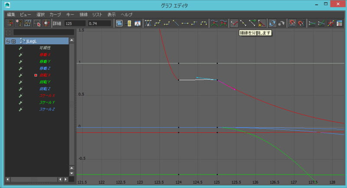347x188 pixels.
Task: Apply Clamped tangents
Action: [x=167, y=23]
